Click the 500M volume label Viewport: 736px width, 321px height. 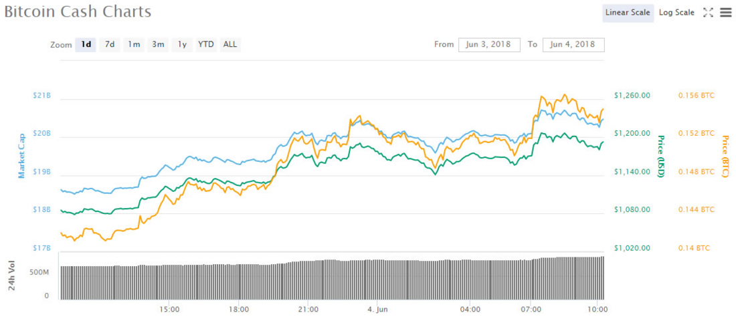point(39,272)
